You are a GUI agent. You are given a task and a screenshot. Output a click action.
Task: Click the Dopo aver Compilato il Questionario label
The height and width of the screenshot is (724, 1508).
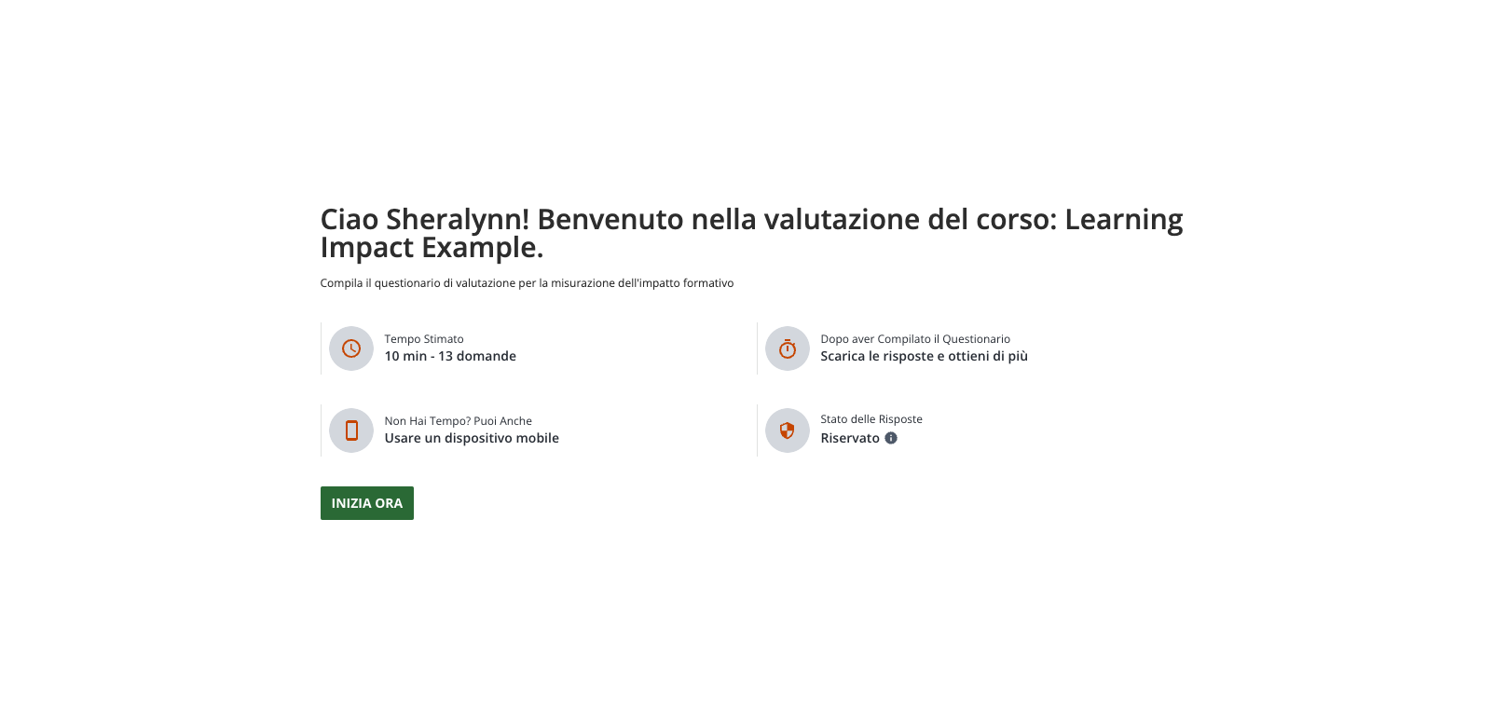click(x=915, y=339)
